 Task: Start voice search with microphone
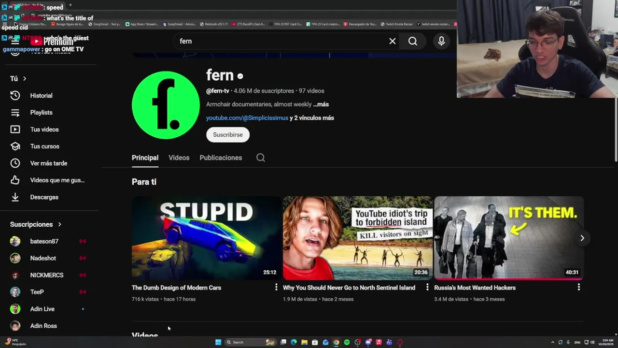point(441,41)
